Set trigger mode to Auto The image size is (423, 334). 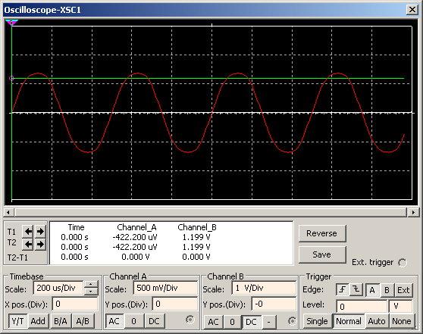point(377,321)
